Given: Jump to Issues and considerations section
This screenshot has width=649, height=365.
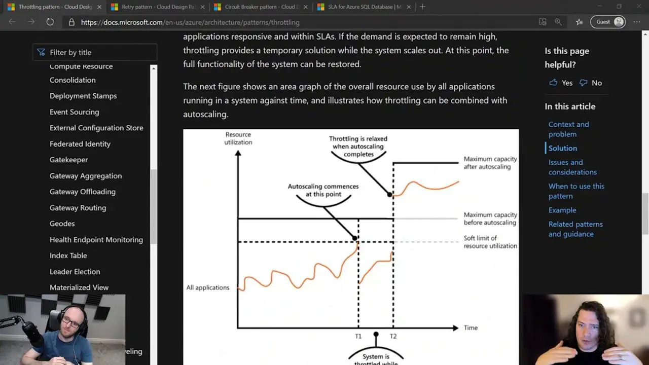Looking at the screenshot, I should click(x=573, y=167).
